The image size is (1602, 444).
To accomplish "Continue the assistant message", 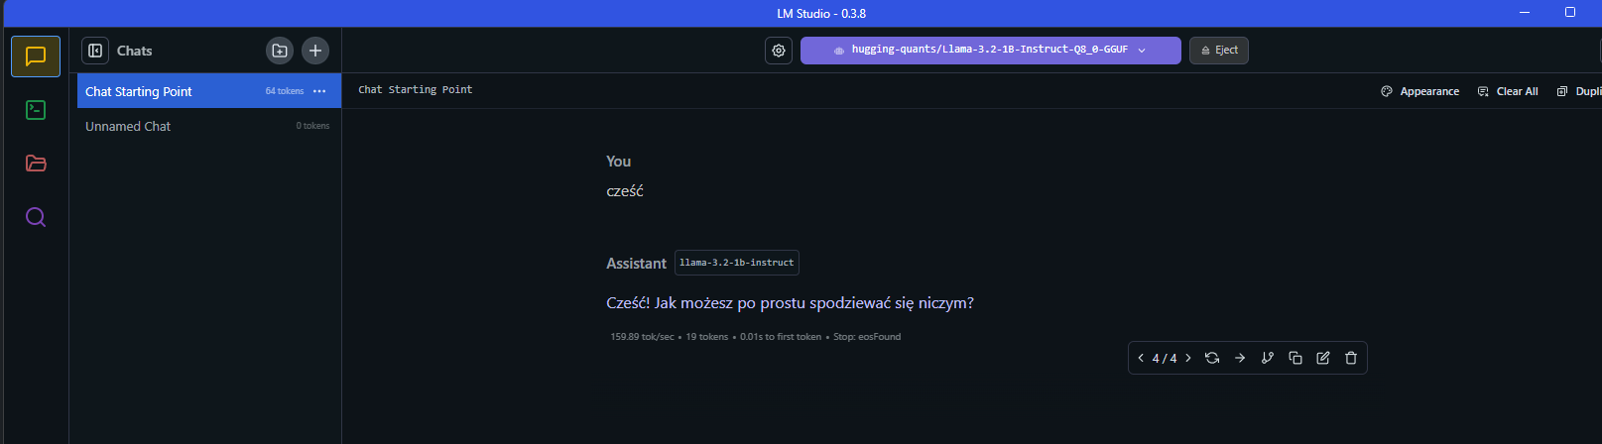I will [1240, 358].
